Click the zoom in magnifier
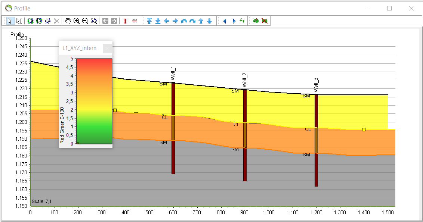Viewport: 423px width, 222px height. [77, 21]
